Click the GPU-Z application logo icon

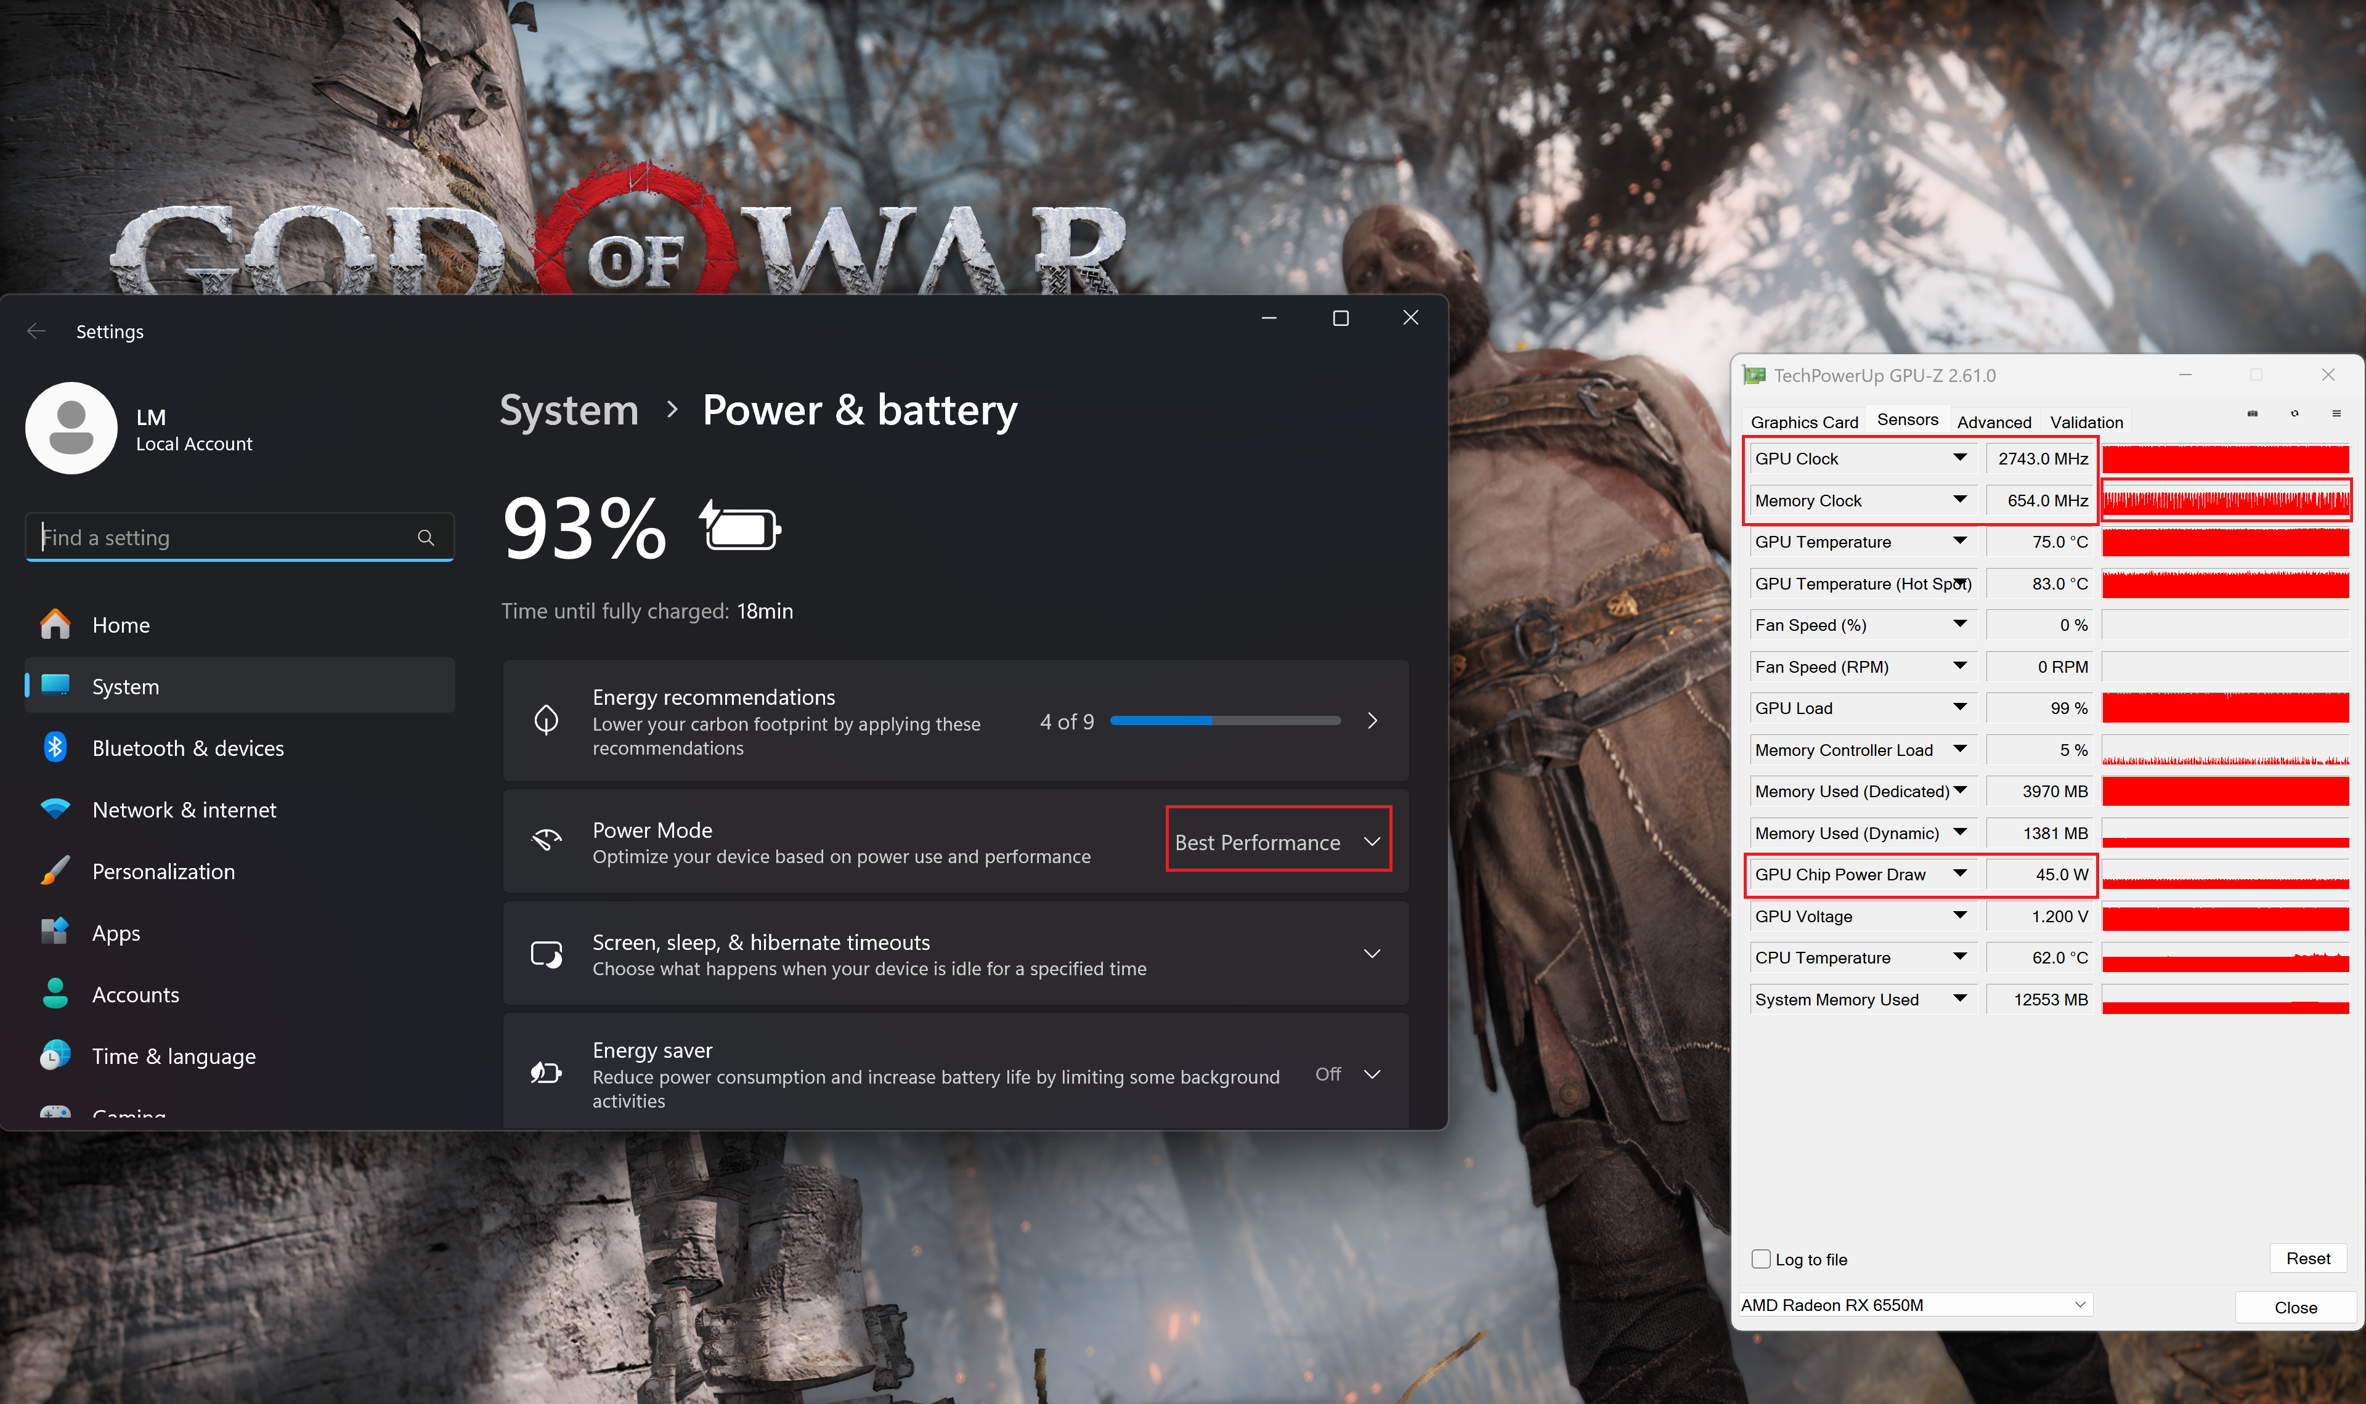coord(1753,376)
